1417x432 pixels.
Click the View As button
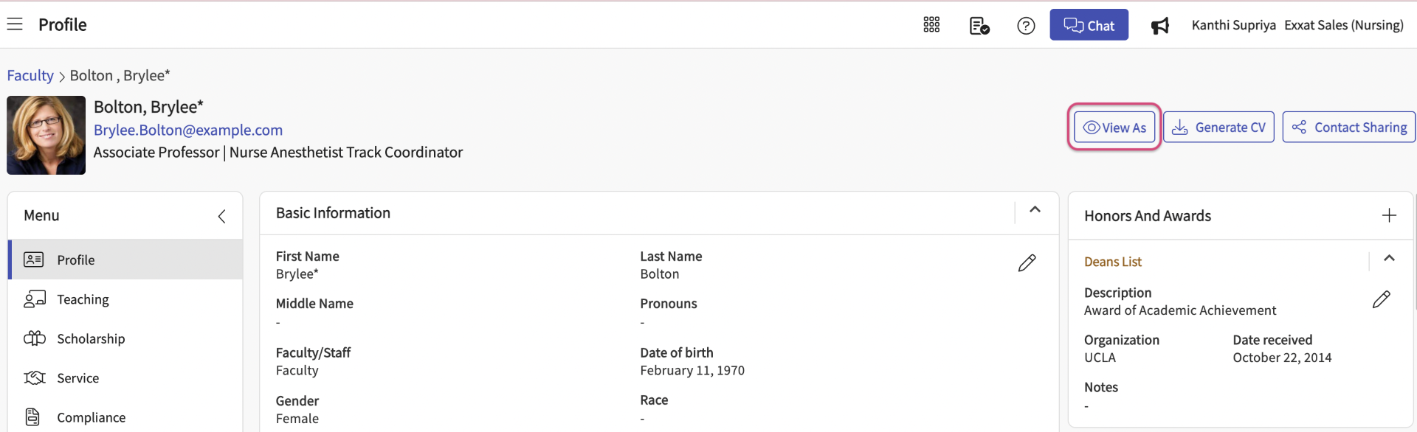1114,128
